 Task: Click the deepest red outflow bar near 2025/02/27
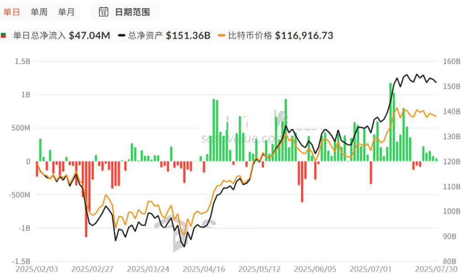pos(86,199)
